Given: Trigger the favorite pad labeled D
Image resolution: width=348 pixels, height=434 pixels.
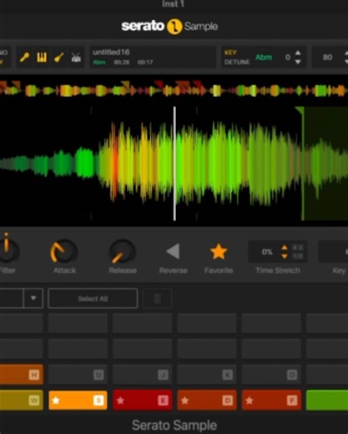Looking at the screenshot, I should [207, 400].
